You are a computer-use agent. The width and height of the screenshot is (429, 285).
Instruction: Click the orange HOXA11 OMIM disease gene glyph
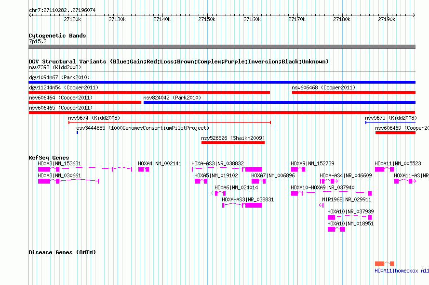[x=384, y=264]
